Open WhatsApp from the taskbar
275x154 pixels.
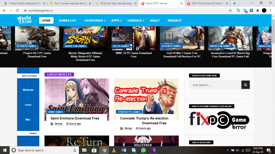[143, 150]
